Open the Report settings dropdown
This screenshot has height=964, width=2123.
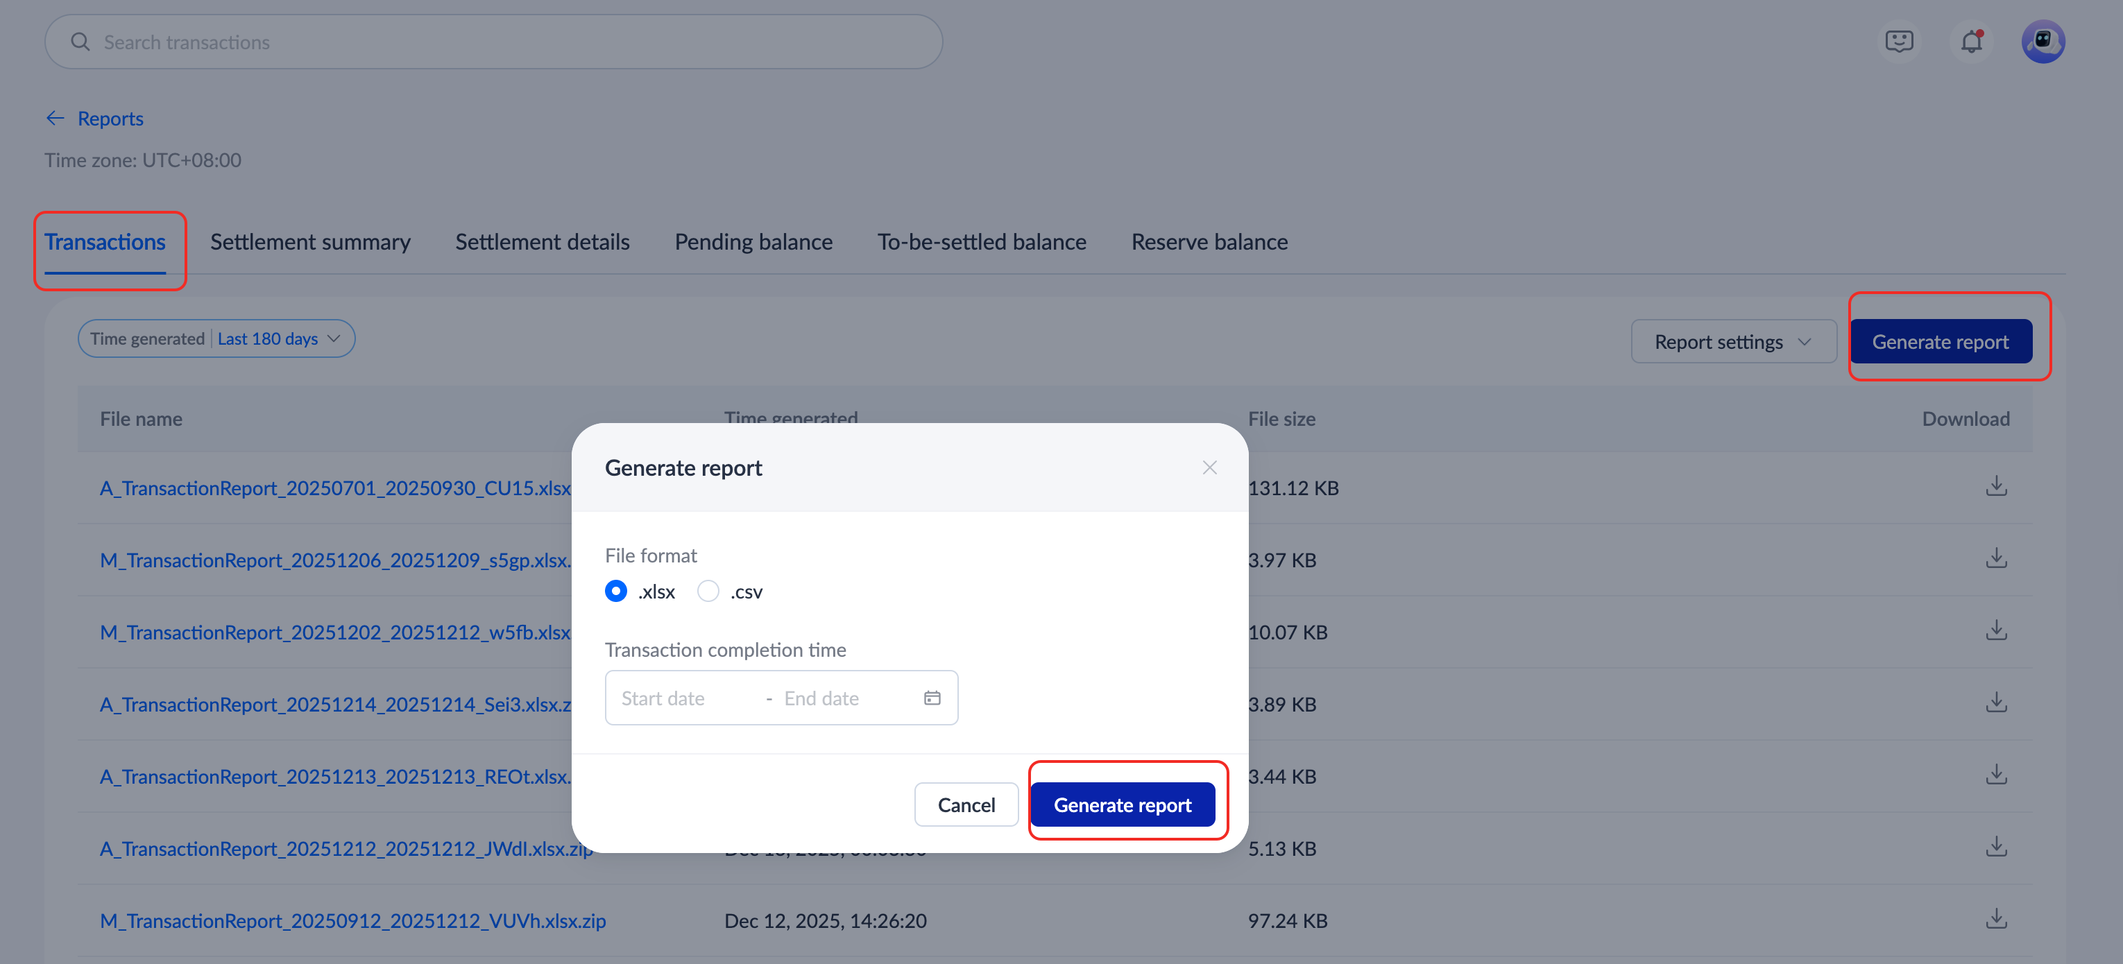coord(1733,342)
